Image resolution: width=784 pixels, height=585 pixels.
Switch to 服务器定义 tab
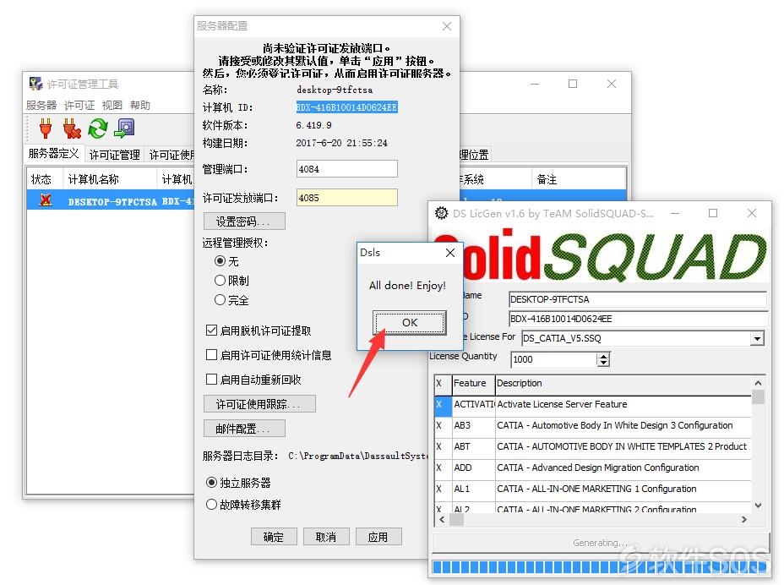pyautogui.click(x=53, y=154)
